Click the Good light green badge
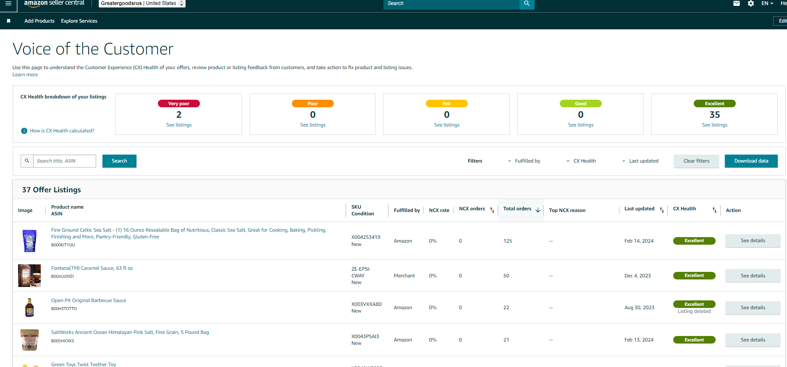Image resolution: width=787 pixels, height=367 pixels. pyautogui.click(x=581, y=103)
